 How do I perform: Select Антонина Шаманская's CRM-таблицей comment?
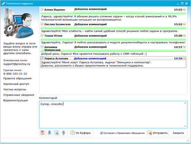[94, 54]
